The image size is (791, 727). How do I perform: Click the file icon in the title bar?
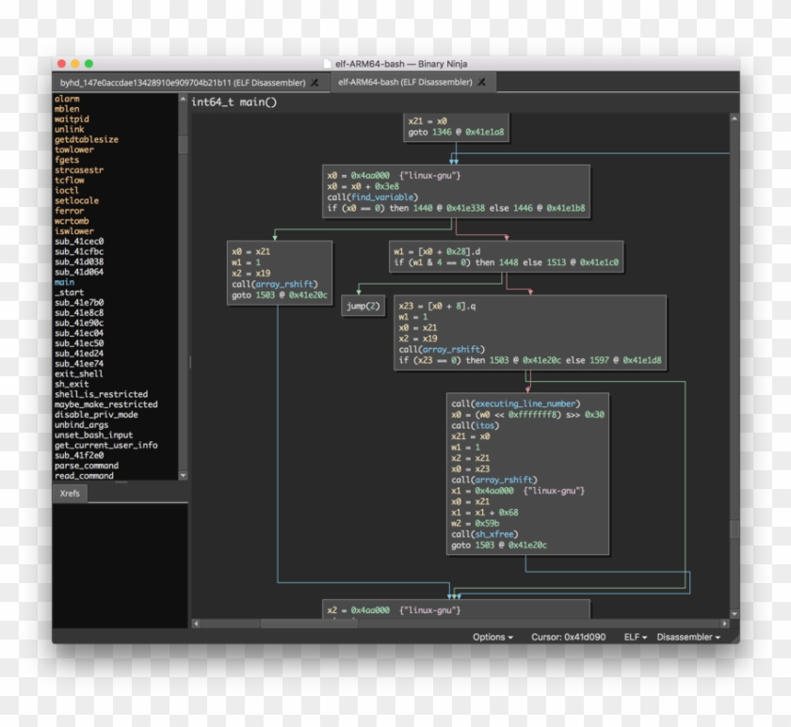click(x=327, y=64)
